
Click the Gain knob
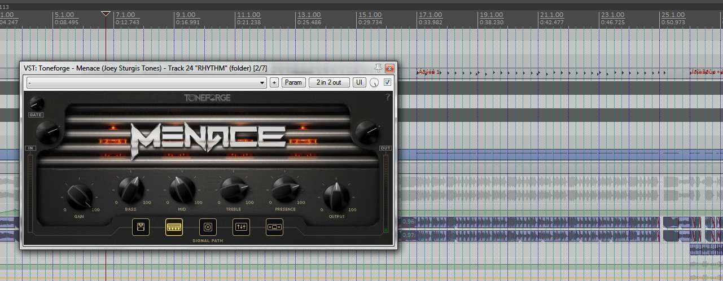click(80, 195)
